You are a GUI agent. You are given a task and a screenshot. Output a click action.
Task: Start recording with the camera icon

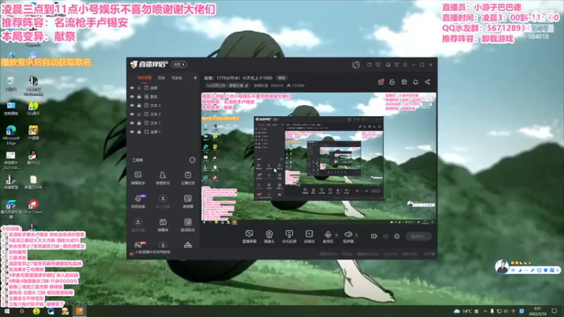coord(374,236)
